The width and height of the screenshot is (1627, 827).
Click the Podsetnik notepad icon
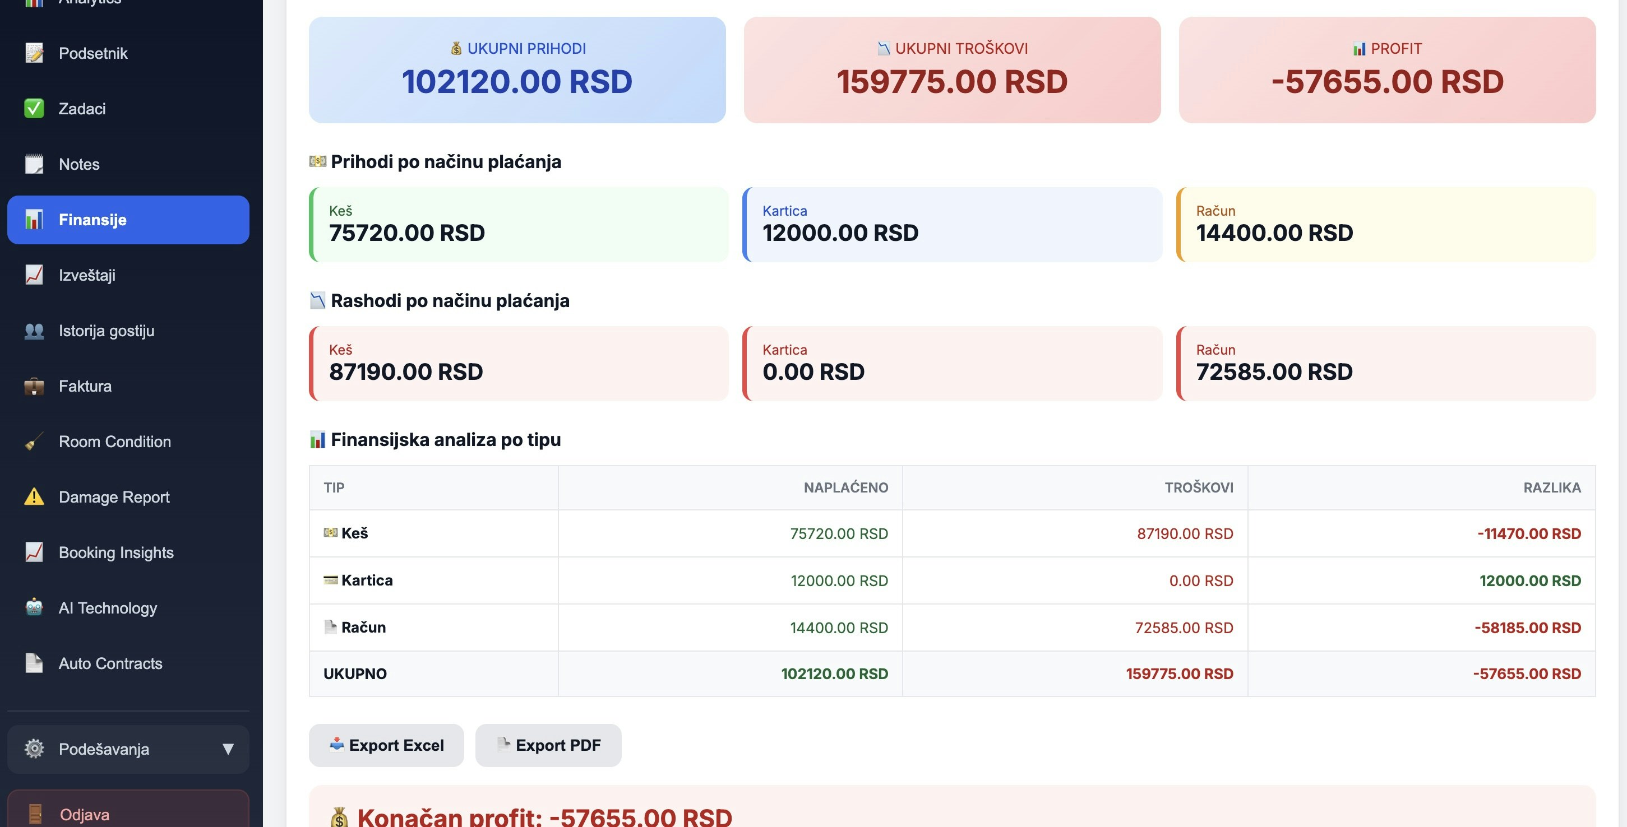point(34,53)
